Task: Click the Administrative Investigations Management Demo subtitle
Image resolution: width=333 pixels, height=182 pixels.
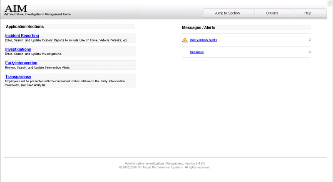Action: pos(37,14)
